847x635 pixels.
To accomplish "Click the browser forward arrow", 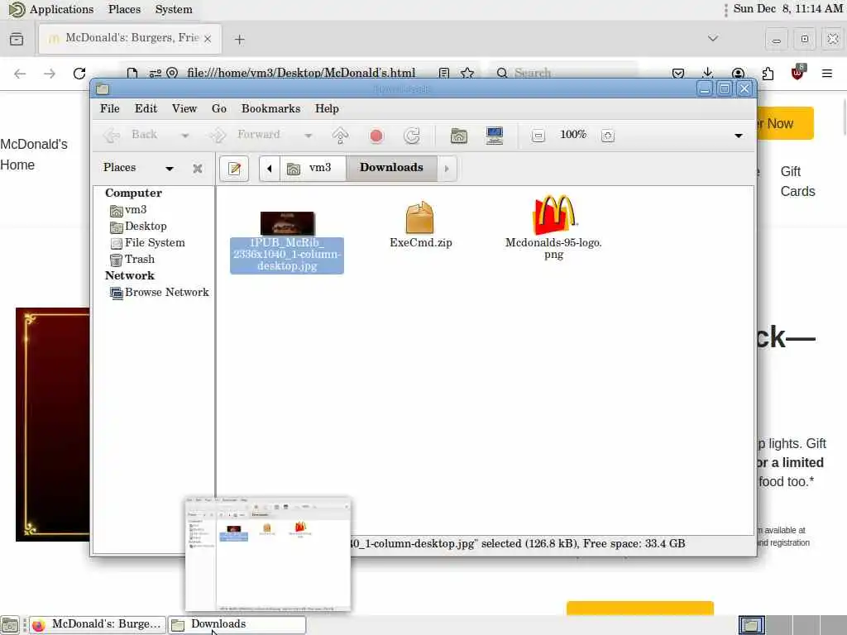I will [50, 74].
